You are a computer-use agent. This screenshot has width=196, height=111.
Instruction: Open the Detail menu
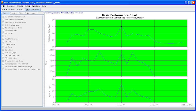click(28, 6)
